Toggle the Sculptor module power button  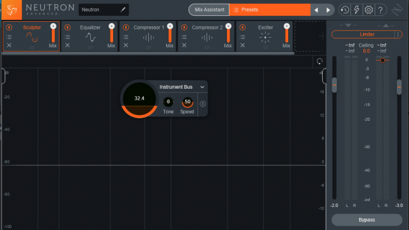pos(9,27)
